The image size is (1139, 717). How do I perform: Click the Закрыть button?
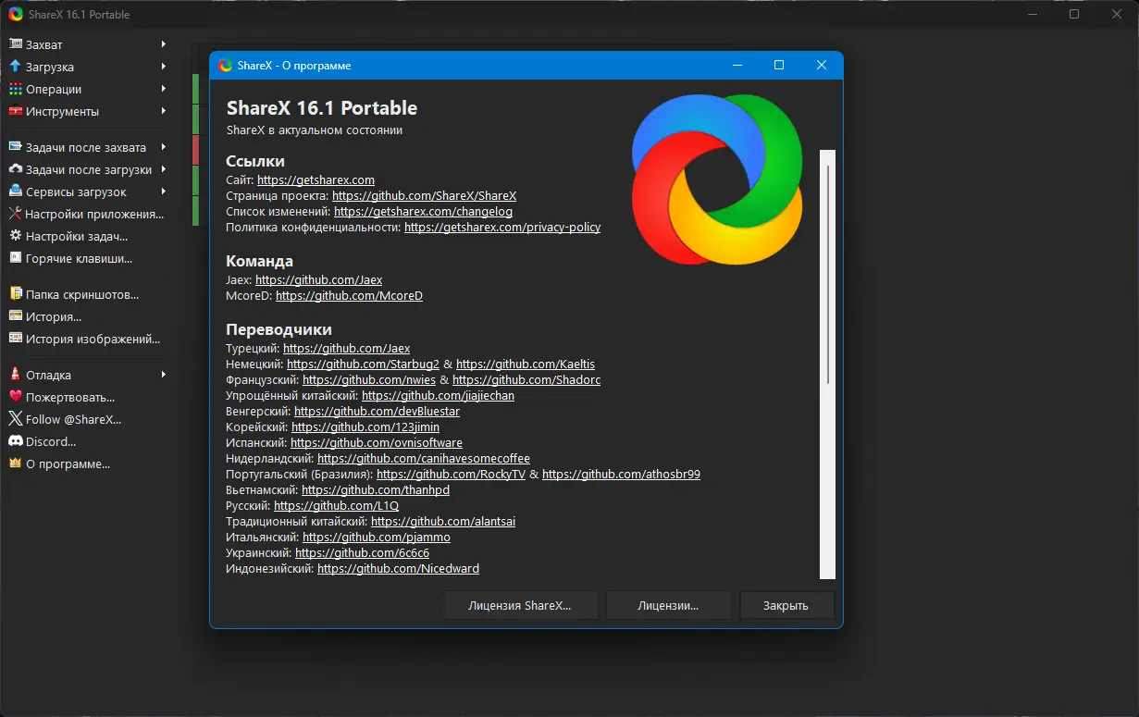[786, 605]
